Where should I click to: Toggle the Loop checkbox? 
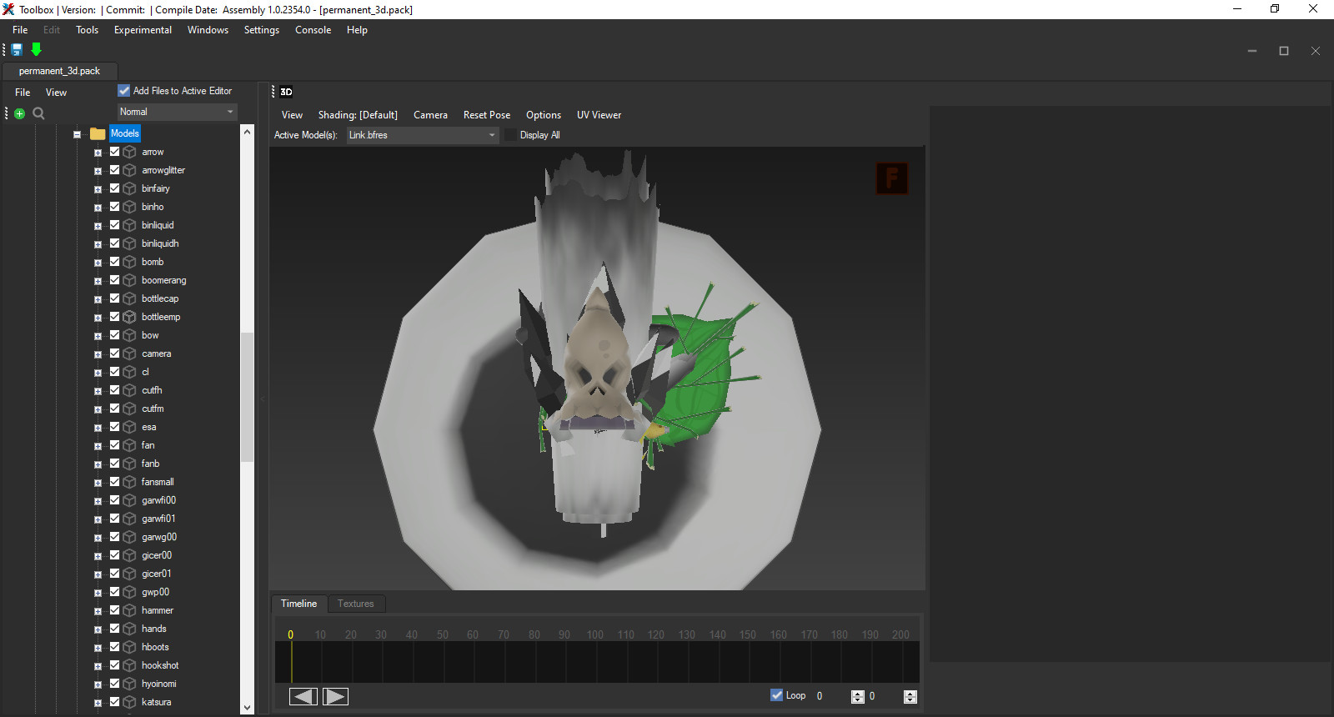776,695
